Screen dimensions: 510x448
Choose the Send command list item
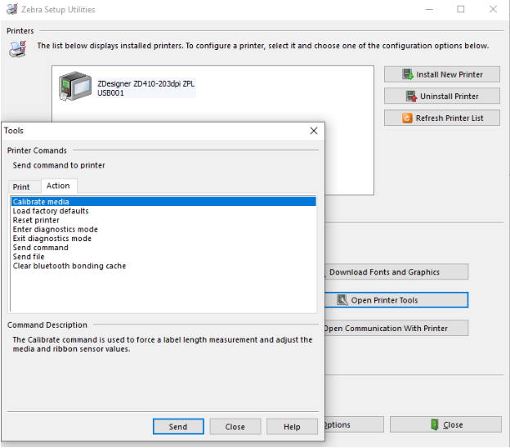(x=41, y=248)
